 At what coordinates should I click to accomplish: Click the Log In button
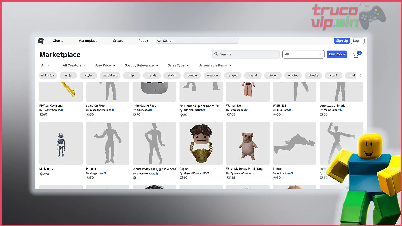(x=358, y=41)
